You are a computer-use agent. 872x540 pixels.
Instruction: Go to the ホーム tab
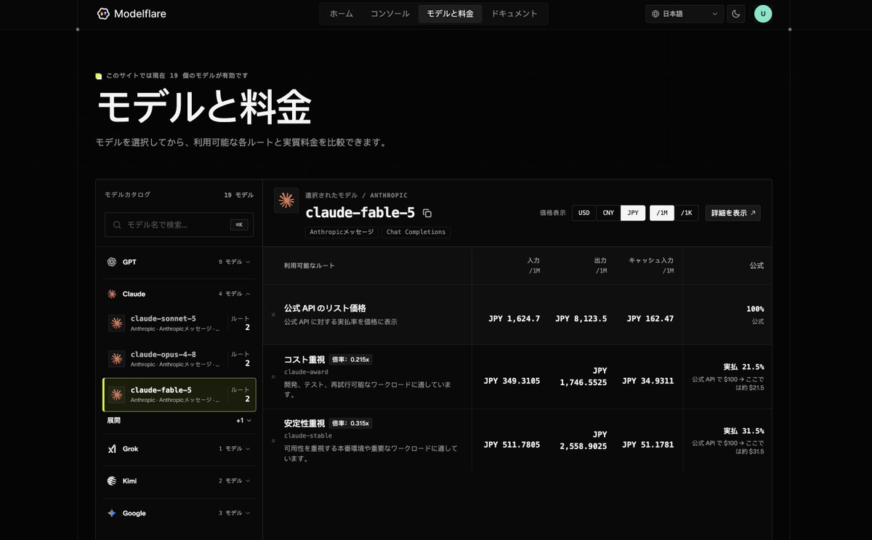pyautogui.click(x=342, y=14)
